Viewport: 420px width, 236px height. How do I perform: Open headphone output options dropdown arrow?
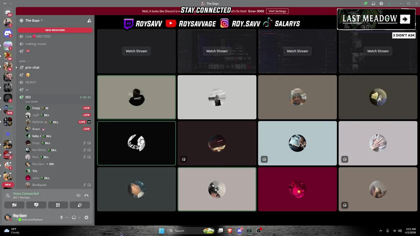(79, 217)
